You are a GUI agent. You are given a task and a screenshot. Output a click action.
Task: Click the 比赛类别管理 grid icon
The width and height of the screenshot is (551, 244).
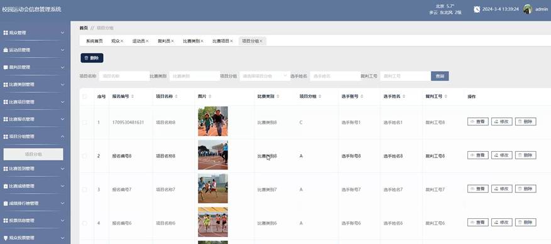click(x=6, y=85)
